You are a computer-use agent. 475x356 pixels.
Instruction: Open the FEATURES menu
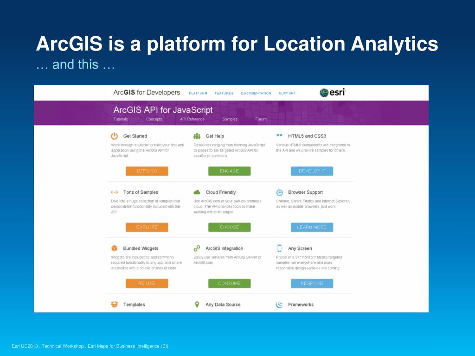coord(224,93)
